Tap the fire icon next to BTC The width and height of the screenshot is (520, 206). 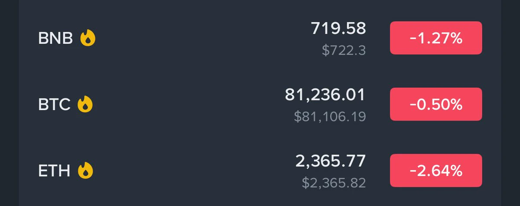85,105
